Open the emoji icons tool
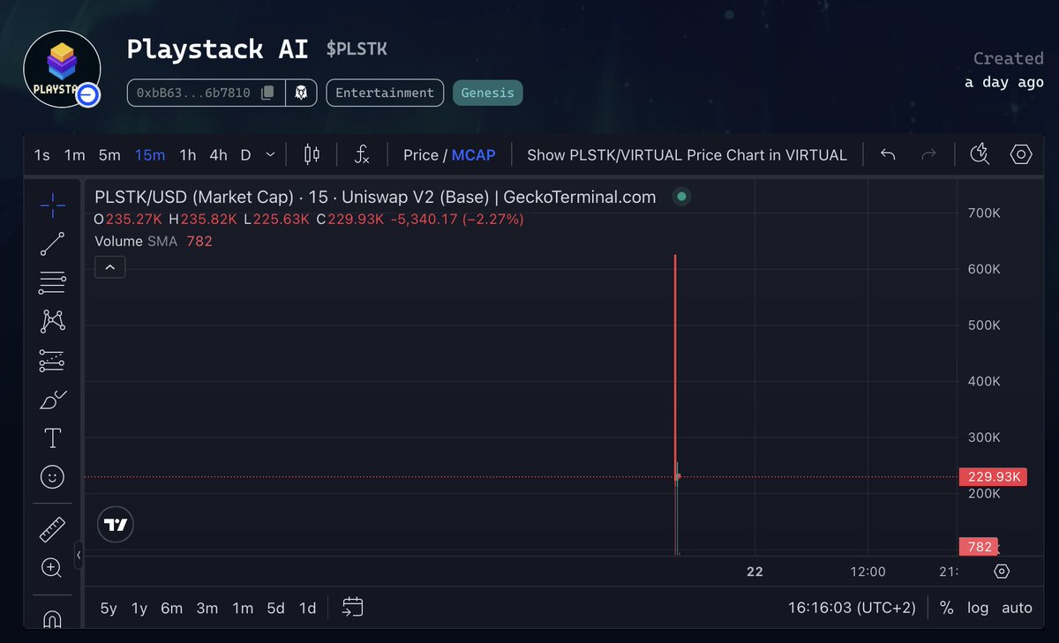Image resolution: width=1059 pixels, height=643 pixels. click(52, 477)
